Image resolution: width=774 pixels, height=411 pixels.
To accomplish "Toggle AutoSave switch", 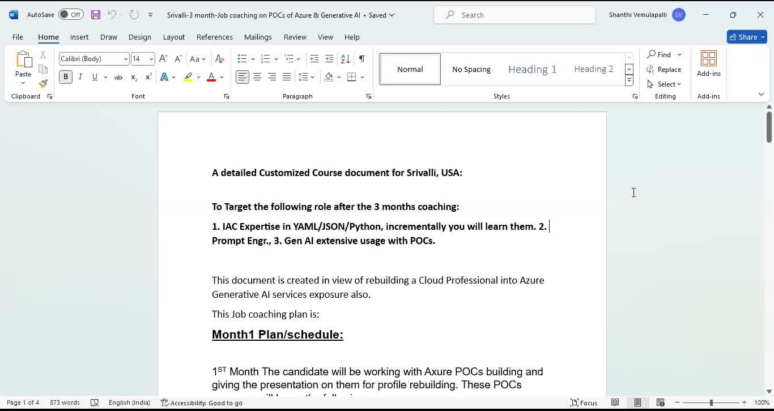I will click(71, 15).
